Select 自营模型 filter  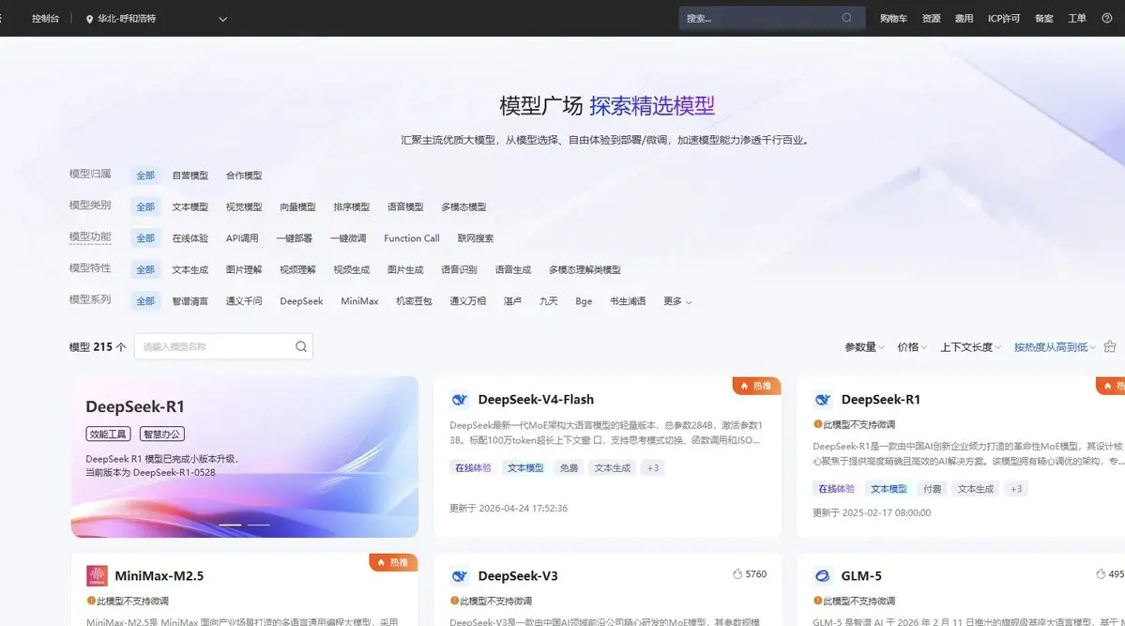click(x=190, y=176)
